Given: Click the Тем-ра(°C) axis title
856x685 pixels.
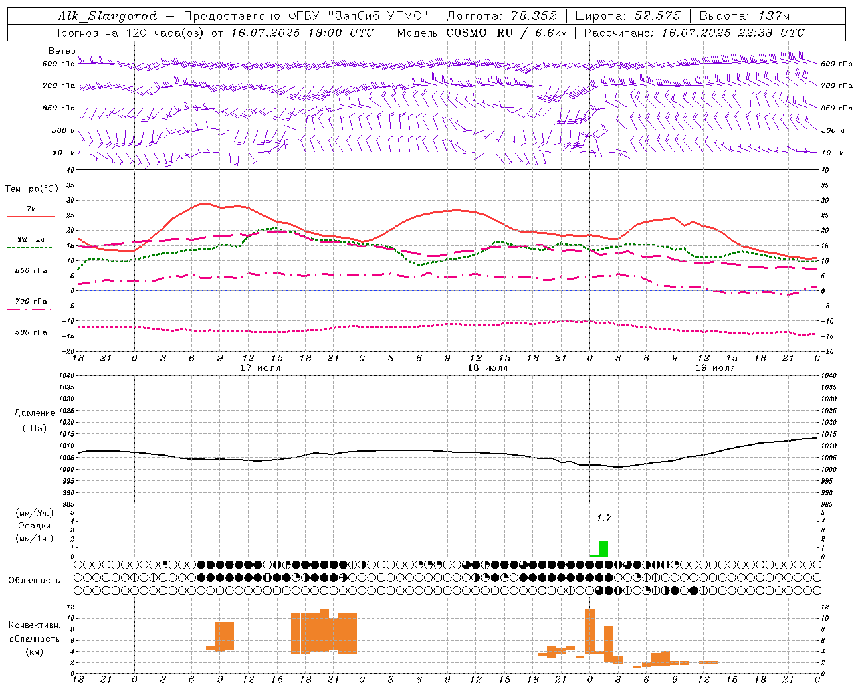Looking at the screenshot, I should pos(31,189).
